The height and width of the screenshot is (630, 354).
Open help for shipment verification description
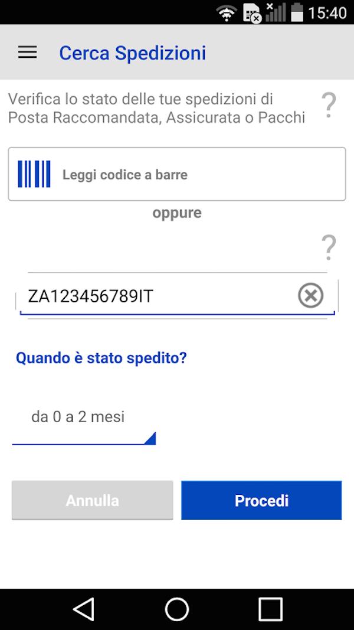pyautogui.click(x=329, y=105)
